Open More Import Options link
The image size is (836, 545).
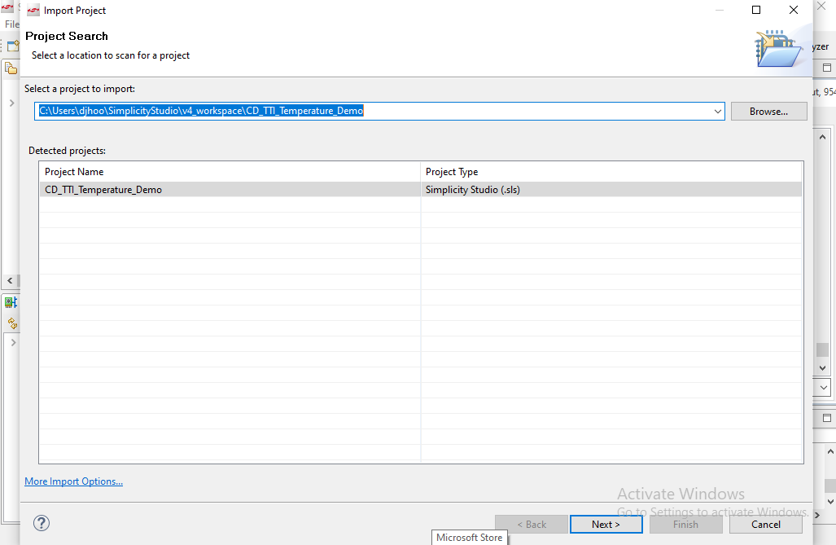click(x=73, y=481)
